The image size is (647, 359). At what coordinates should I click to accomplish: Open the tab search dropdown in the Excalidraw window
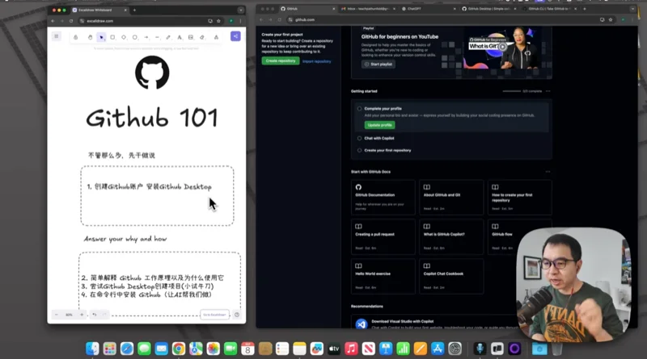(240, 10)
